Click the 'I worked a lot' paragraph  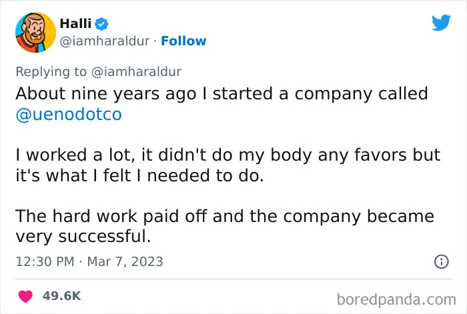click(x=228, y=165)
